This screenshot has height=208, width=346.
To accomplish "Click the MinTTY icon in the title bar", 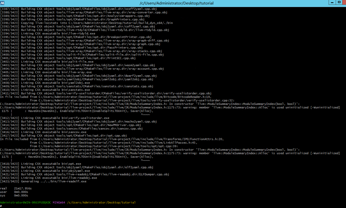I will coord(3,3).
